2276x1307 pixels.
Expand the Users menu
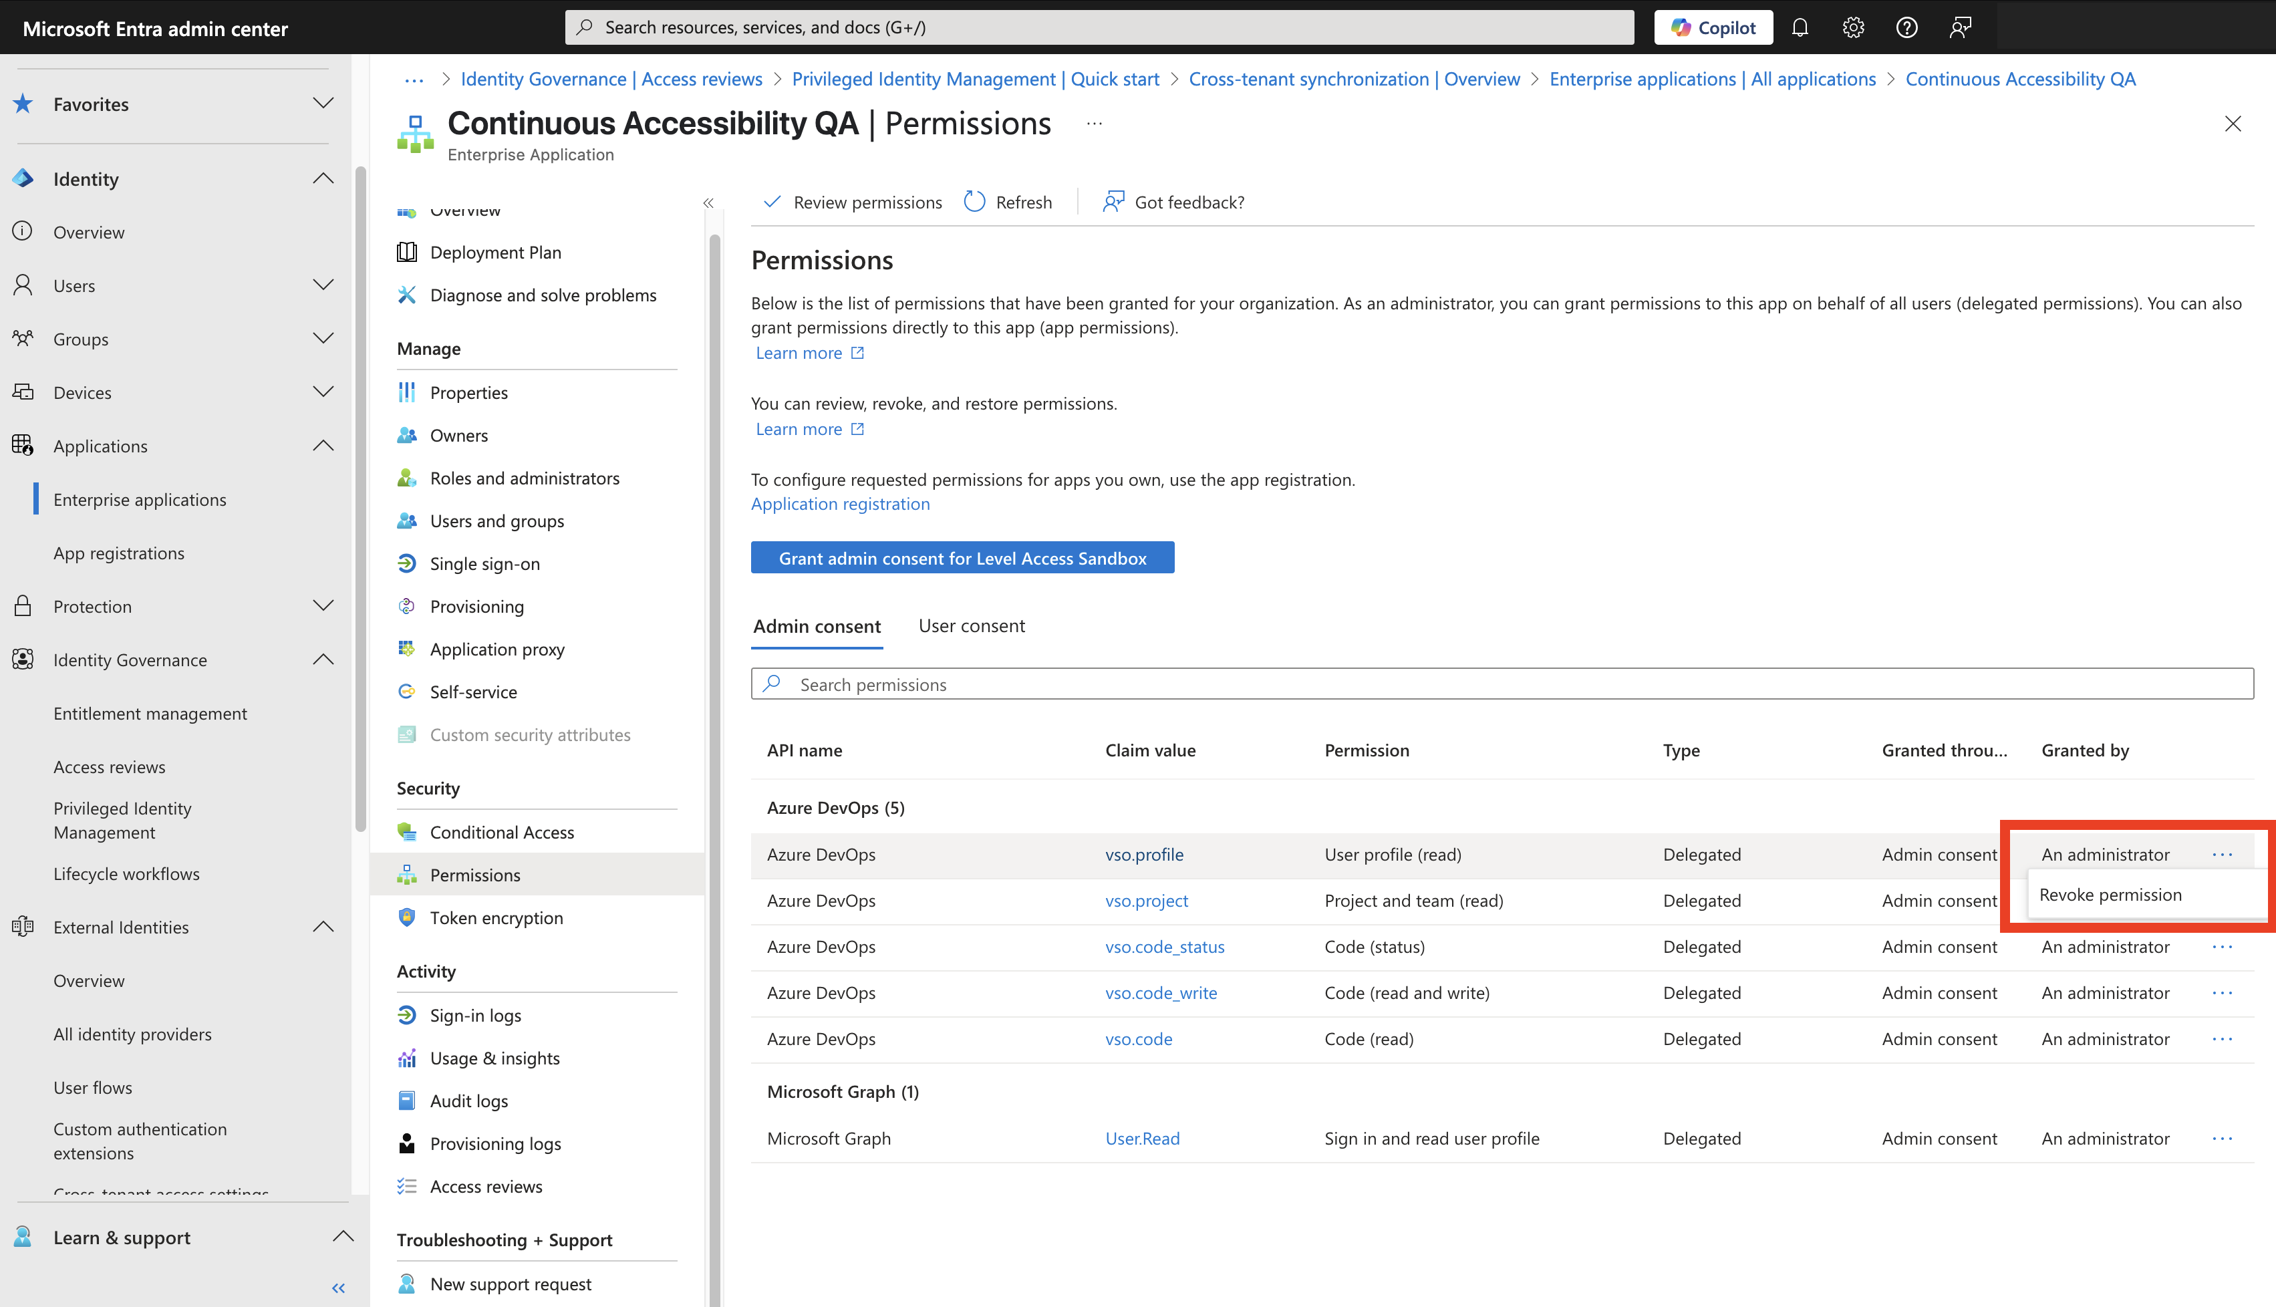tap(323, 285)
